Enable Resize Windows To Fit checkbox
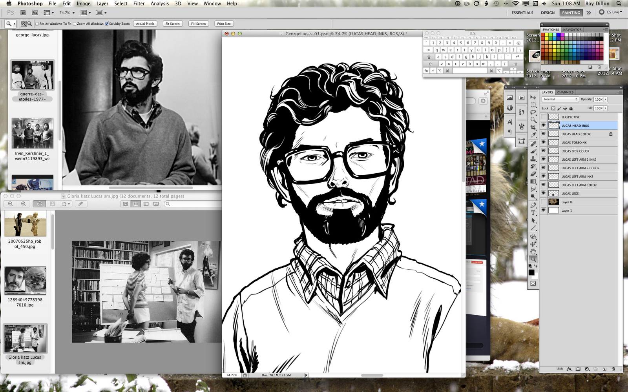Viewport: 628px width, 392px height. click(x=37, y=24)
